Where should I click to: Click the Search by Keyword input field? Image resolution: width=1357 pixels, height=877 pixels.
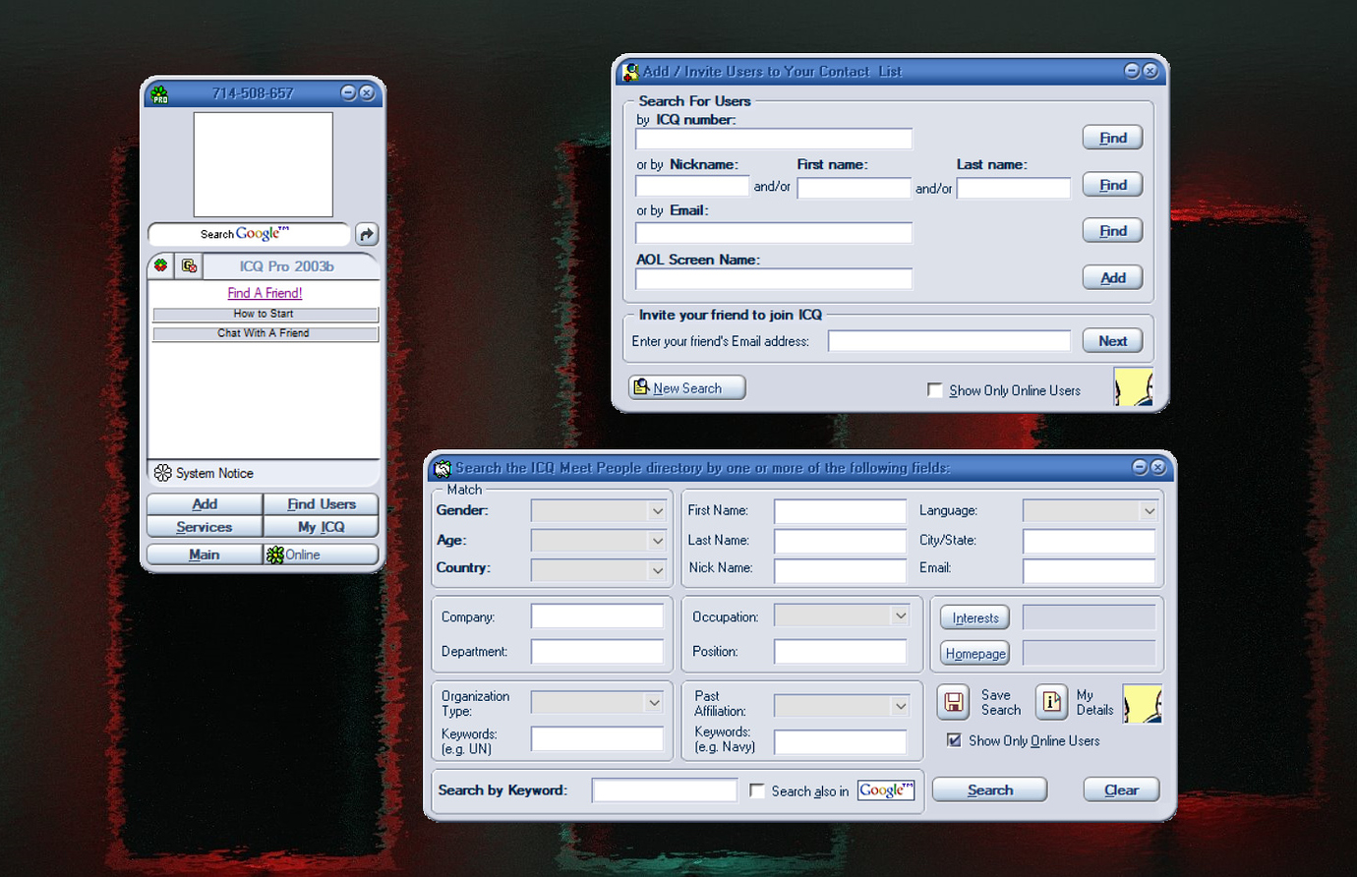[665, 789]
